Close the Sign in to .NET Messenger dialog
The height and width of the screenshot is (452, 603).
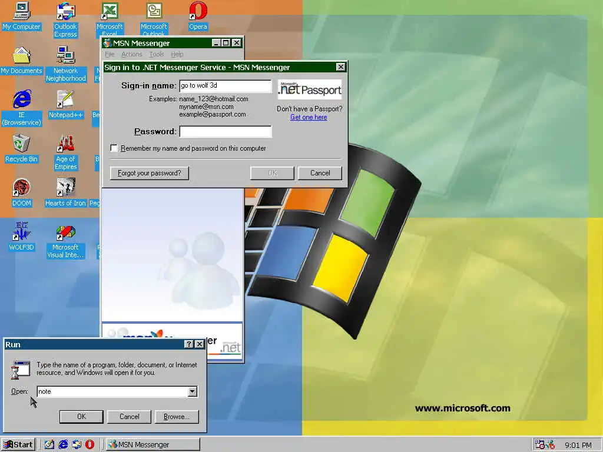point(340,67)
